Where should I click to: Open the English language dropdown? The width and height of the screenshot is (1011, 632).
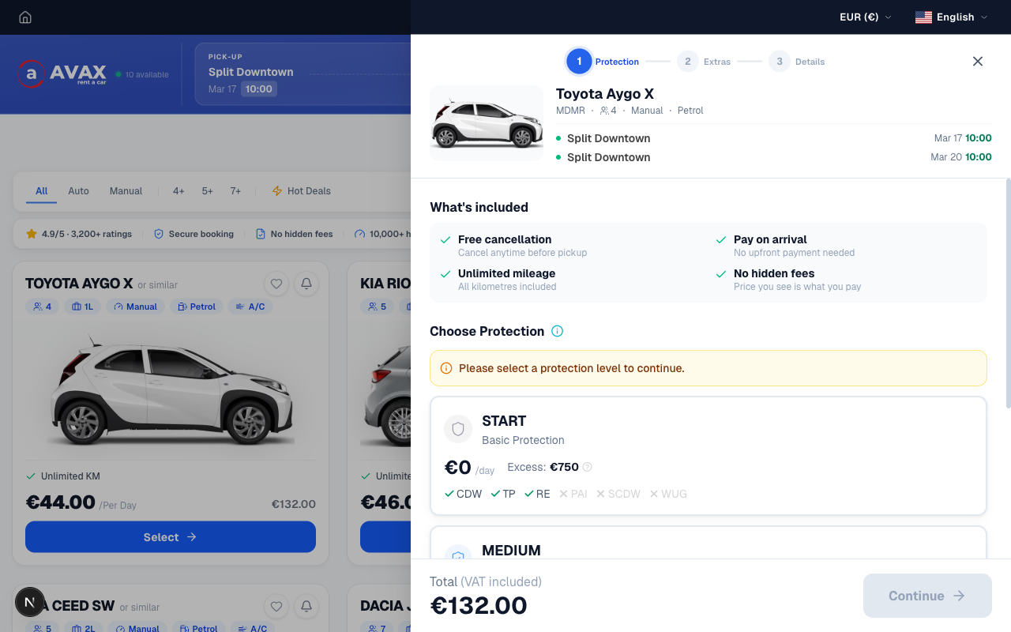coord(951,17)
